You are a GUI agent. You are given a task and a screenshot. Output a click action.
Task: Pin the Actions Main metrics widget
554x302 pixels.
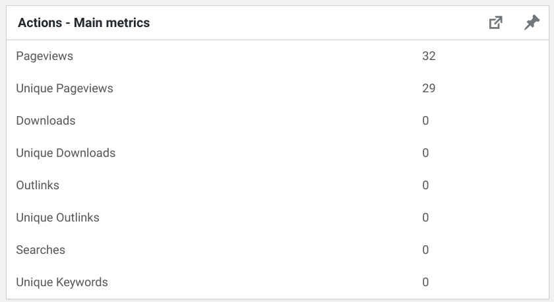(532, 22)
